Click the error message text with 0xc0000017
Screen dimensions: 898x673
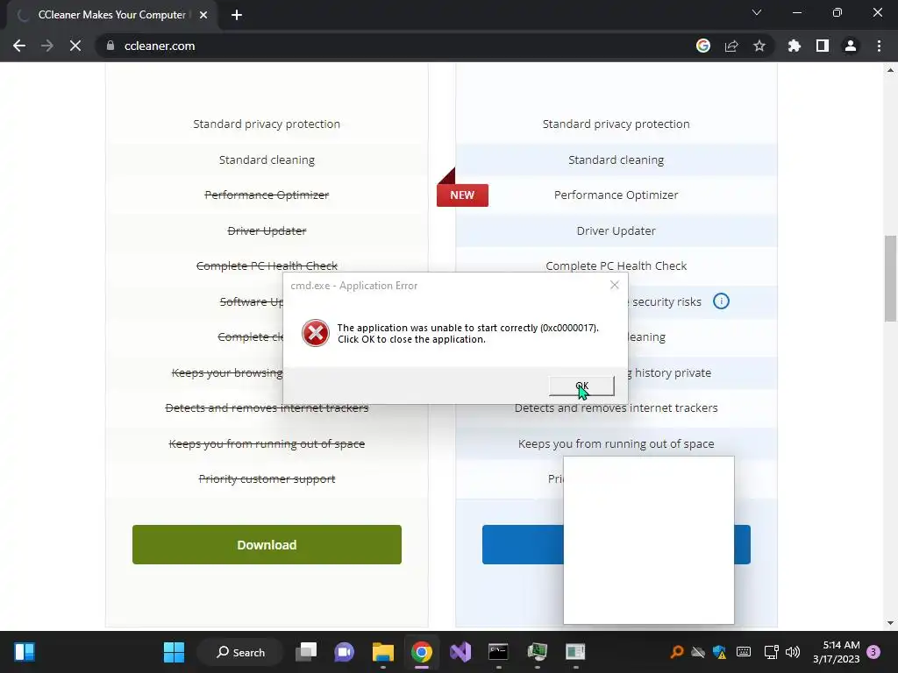pos(468,333)
